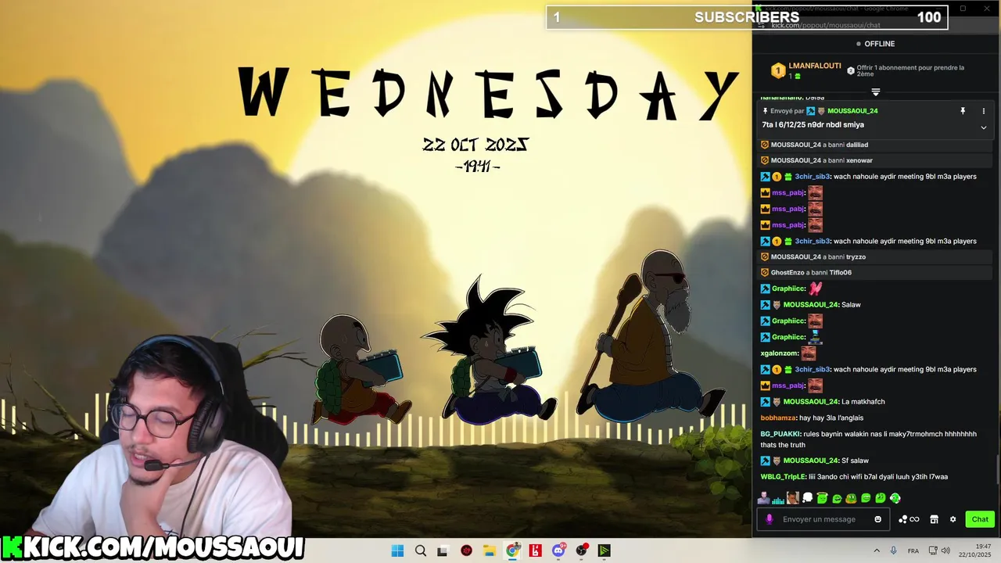This screenshot has width=1001, height=563.
Task: Pick the second face photo emote
Action: coord(793,498)
